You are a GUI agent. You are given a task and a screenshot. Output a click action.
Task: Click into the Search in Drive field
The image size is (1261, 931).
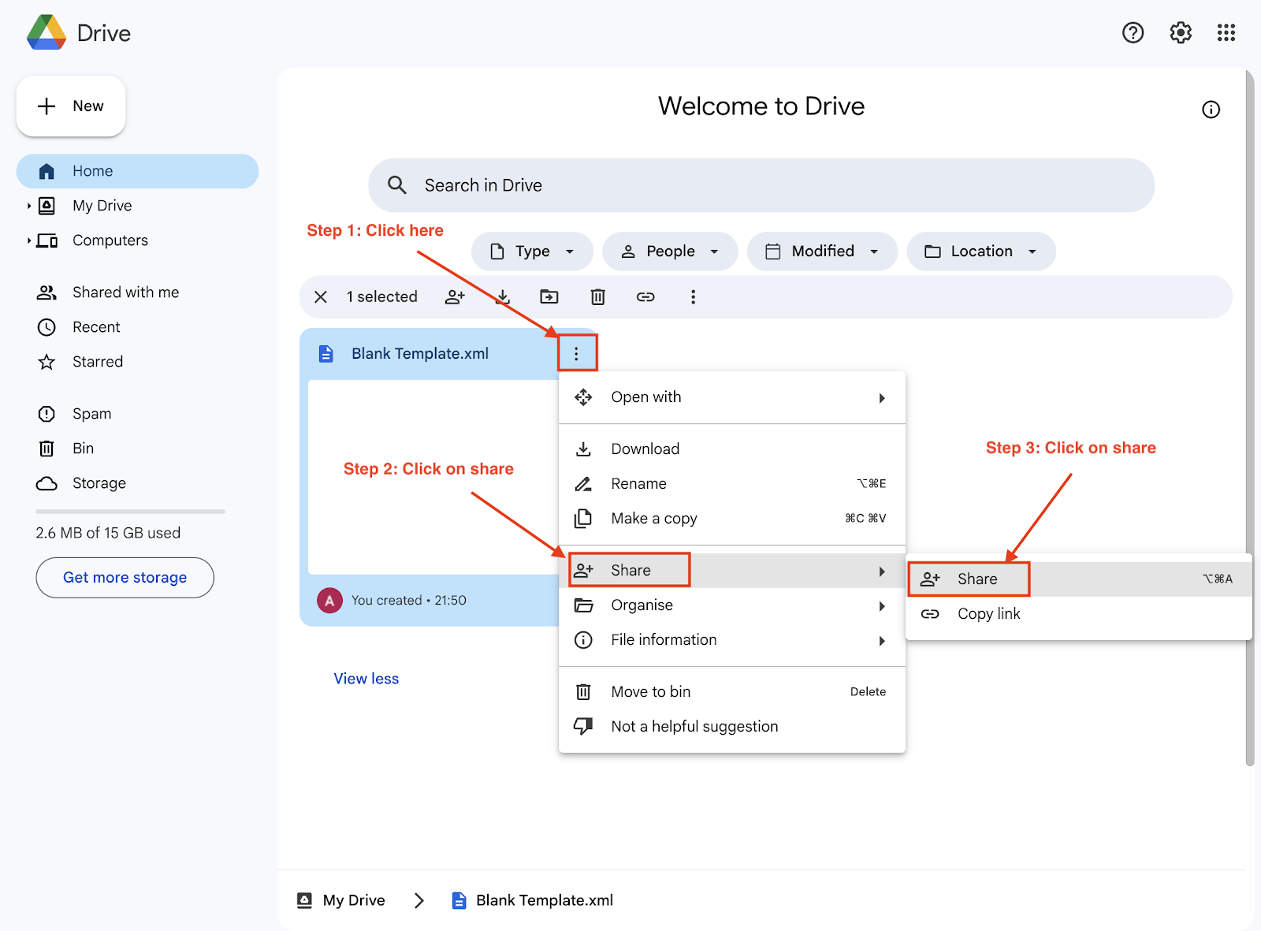pos(761,185)
